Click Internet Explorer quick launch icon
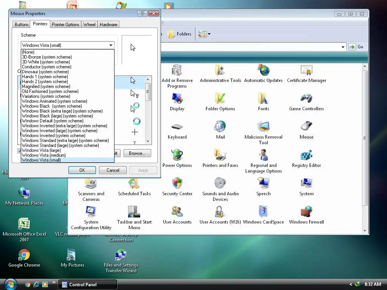 pyautogui.click(x=36, y=284)
